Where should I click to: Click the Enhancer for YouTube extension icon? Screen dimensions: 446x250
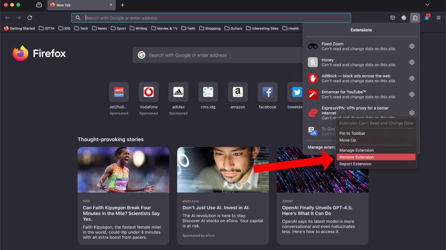click(313, 94)
